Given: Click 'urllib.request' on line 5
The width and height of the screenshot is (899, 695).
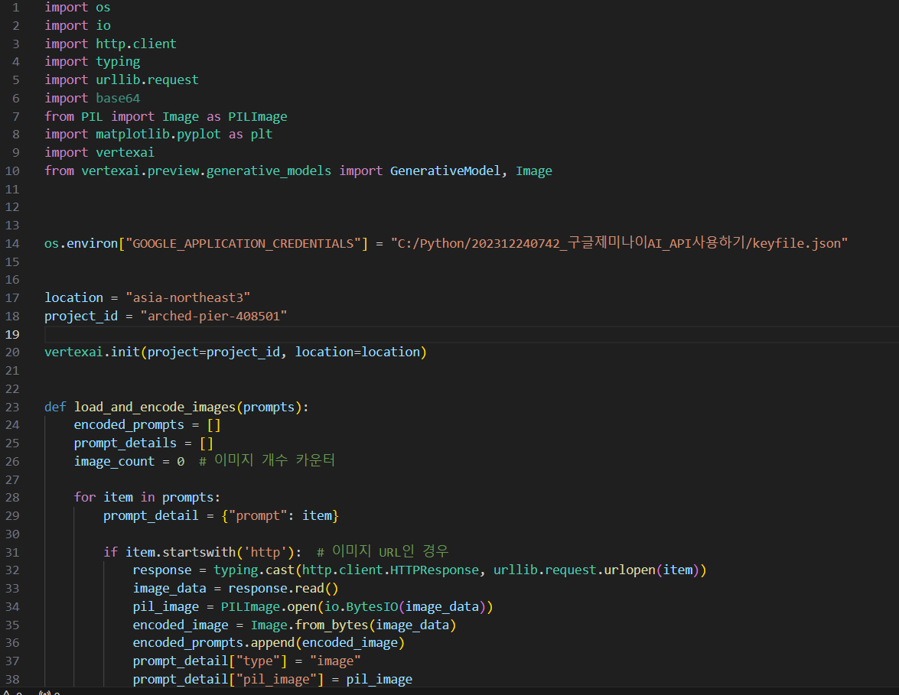Looking at the screenshot, I should coord(147,80).
